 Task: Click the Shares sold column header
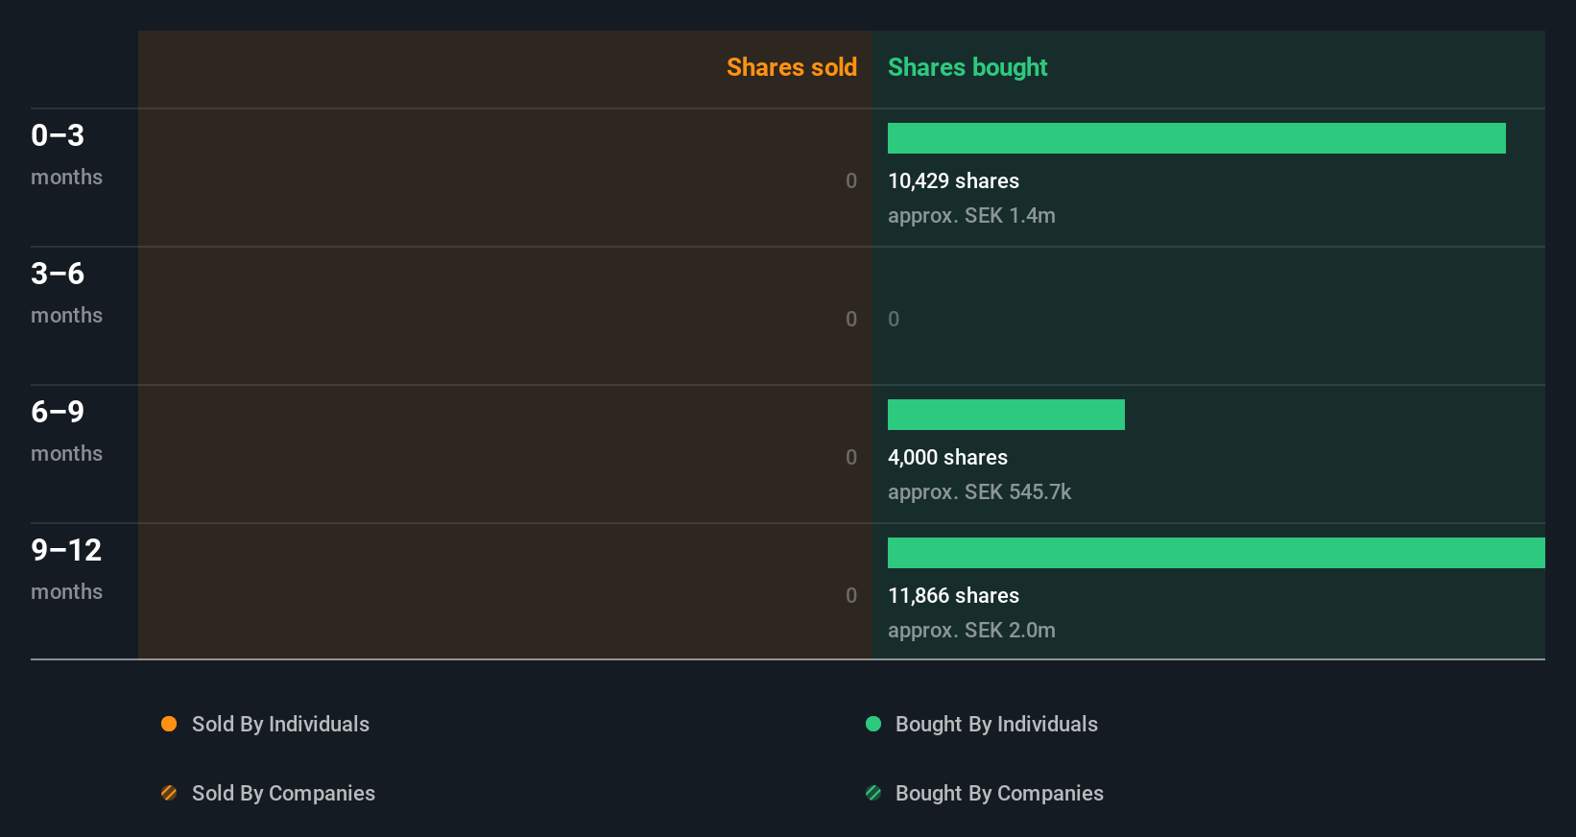[x=792, y=67]
